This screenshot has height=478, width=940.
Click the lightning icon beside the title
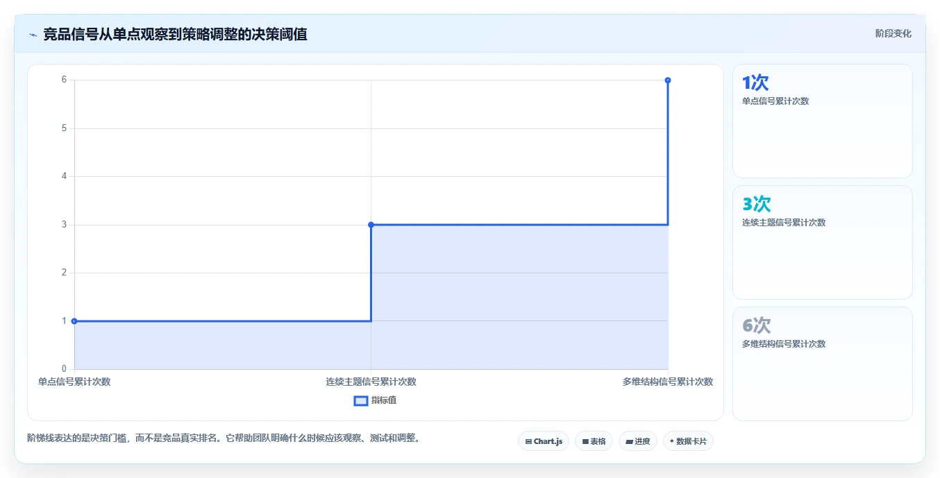point(33,34)
